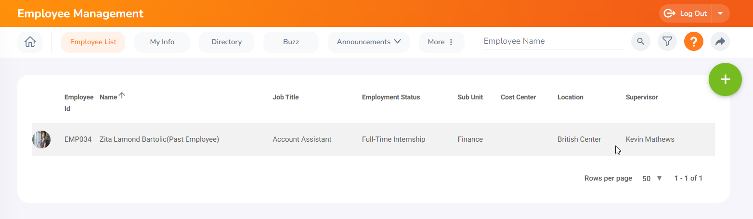This screenshot has width=753, height=219.
Task: Focus the Employee Name search field
Action: [x=553, y=41]
